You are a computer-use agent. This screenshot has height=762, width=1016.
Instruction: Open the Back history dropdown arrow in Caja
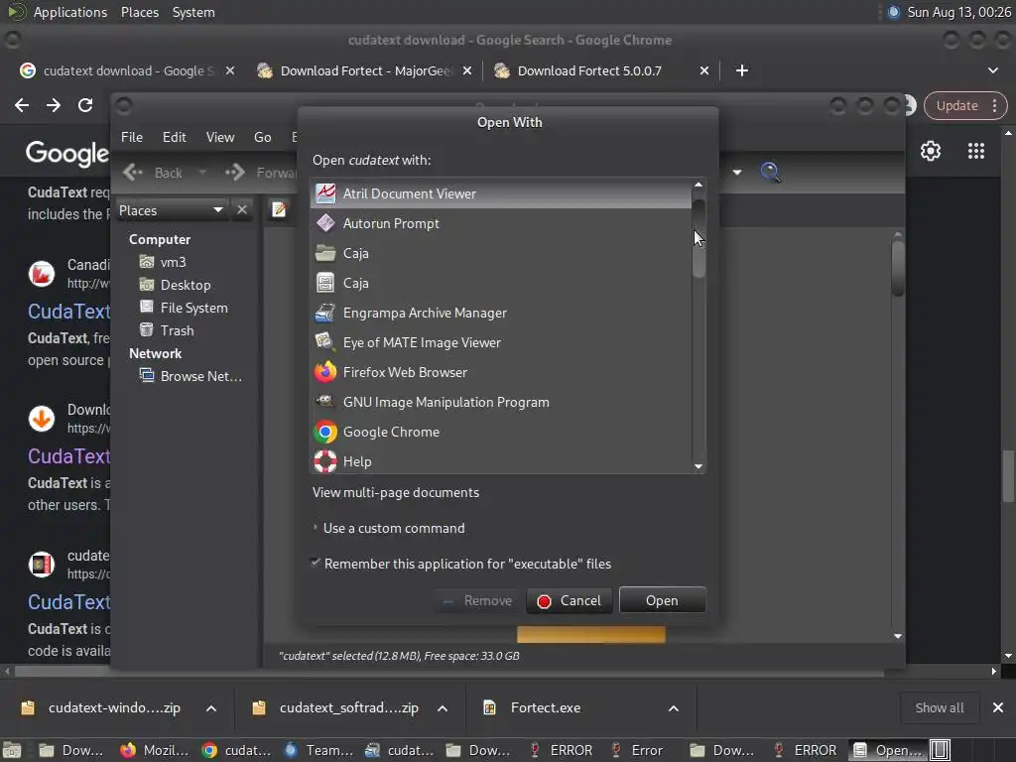[202, 173]
